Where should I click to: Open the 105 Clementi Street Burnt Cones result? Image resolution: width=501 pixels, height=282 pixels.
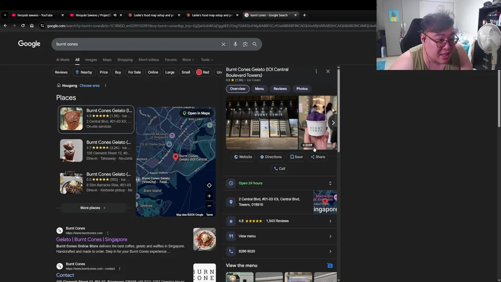pyautogui.click(x=96, y=150)
